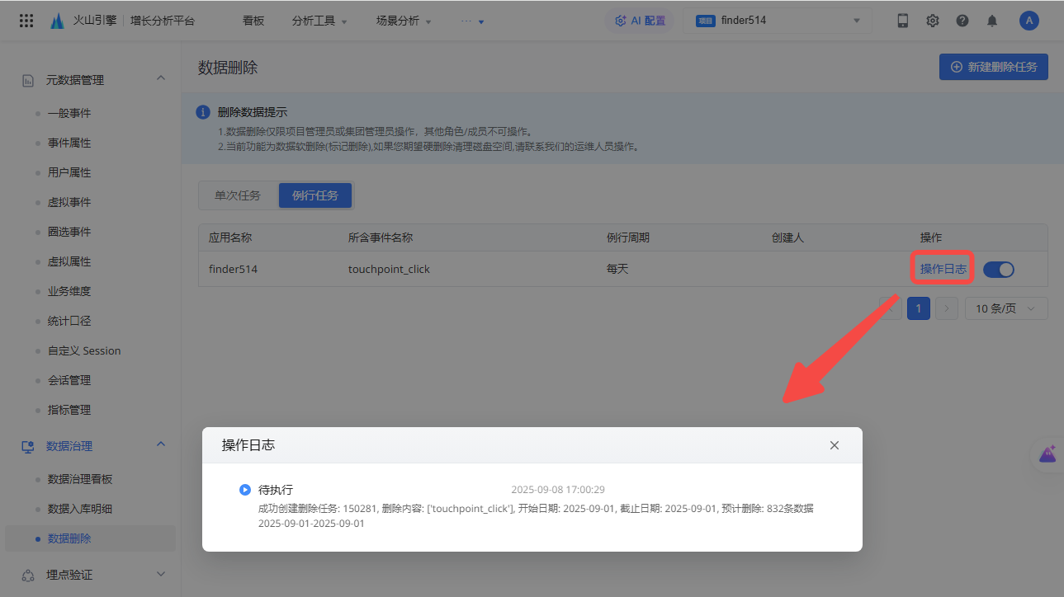Open 用户属性 in the sidebar
Viewport: 1064px width, 597px height.
pos(69,172)
